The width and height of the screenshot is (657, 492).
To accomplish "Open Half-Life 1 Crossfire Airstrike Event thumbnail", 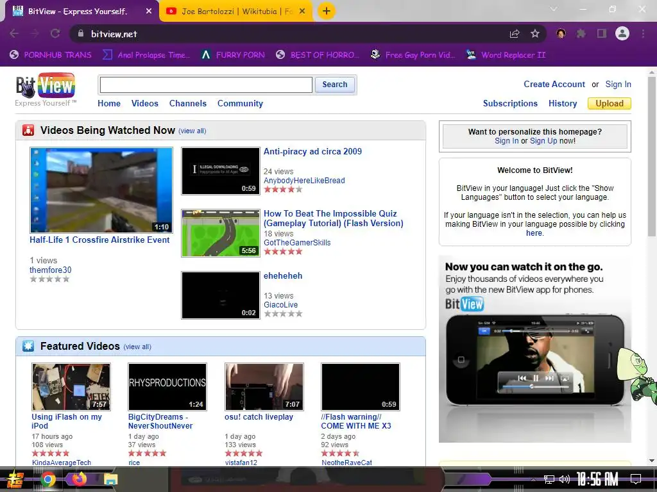I will pos(101,190).
